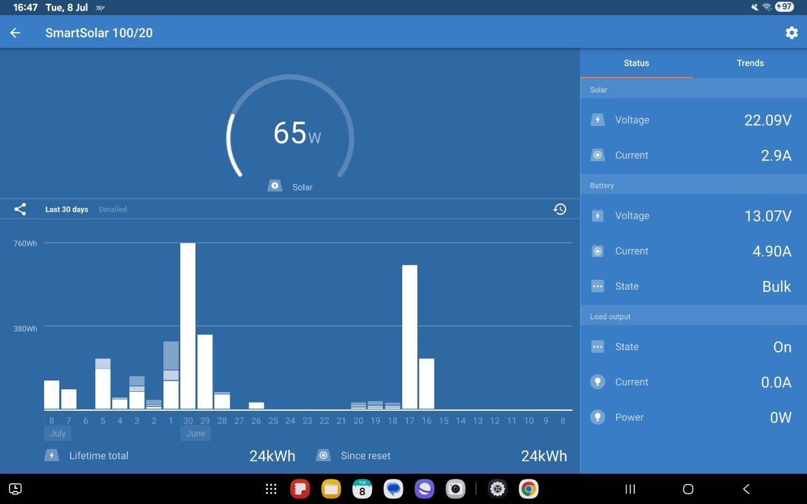Tap the Load Current bulb icon
The image size is (807, 504).
[598, 382]
